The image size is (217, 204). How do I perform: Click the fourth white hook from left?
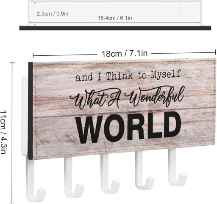[143, 171]
